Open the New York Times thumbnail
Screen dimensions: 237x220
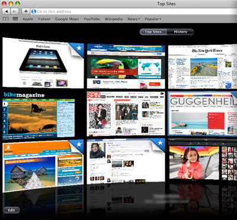pyautogui.click(x=203, y=67)
